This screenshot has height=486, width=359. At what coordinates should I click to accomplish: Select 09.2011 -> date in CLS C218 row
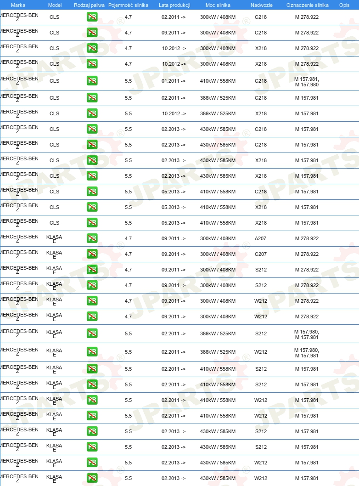(x=174, y=33)
